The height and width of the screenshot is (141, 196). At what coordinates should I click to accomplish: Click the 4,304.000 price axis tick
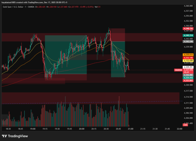pyautogui.click(x=188, y=118)
